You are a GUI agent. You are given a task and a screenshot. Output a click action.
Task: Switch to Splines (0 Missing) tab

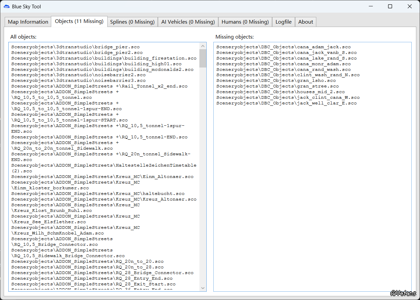(x=132, y=22)
